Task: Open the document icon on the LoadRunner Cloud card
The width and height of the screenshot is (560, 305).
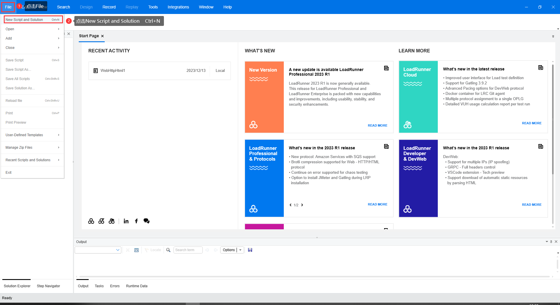Action: (541, 68)
